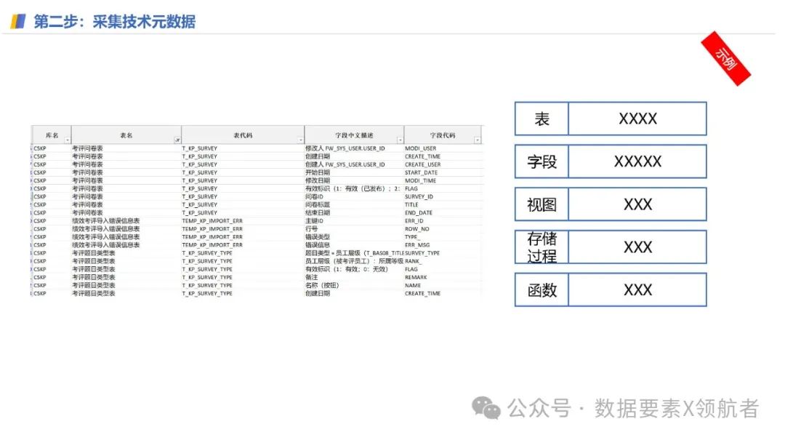Viewport: 785px width, 440px height.
Task: Select the MODI_TIME cell
Action: [x=443, y=180]
